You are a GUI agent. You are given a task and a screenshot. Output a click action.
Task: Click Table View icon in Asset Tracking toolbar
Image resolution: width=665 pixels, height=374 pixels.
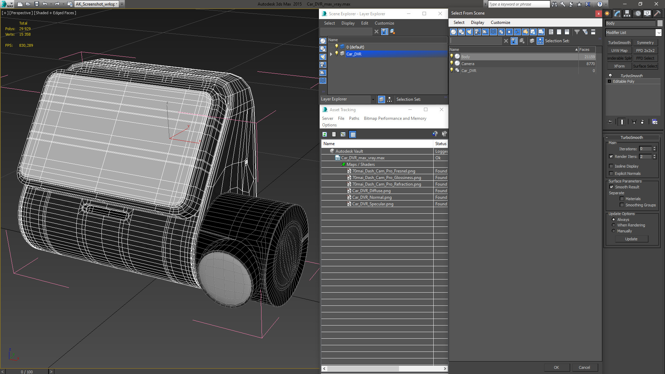[353, 134]
